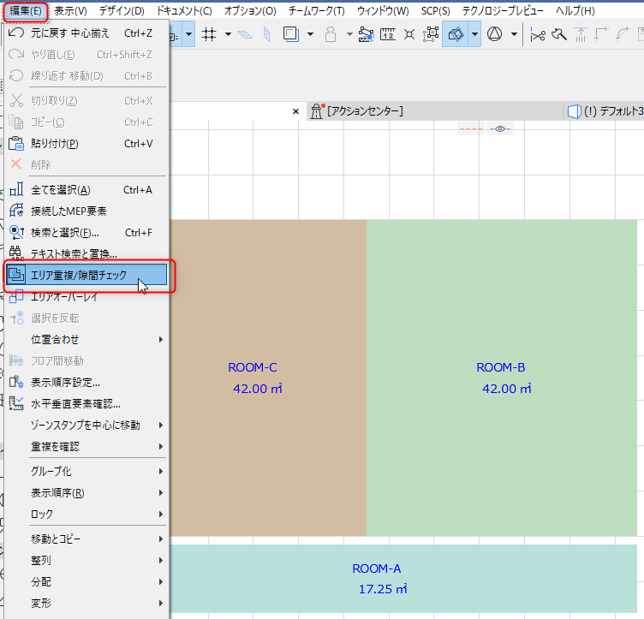Expand the ロック submenu
This screenshot has width=644, height=619.
(x=86, y=514)
